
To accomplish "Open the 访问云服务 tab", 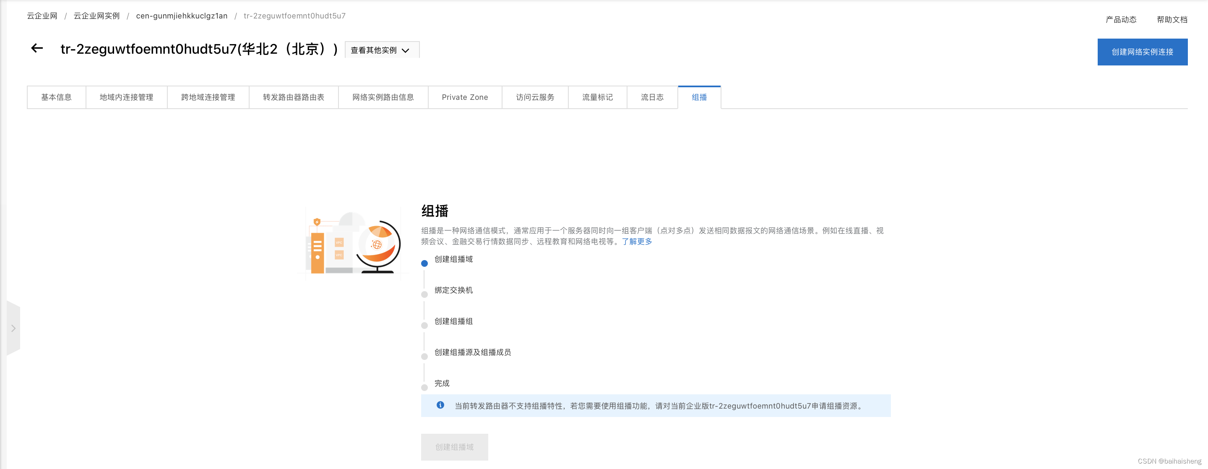I will [x=535, y=97].
